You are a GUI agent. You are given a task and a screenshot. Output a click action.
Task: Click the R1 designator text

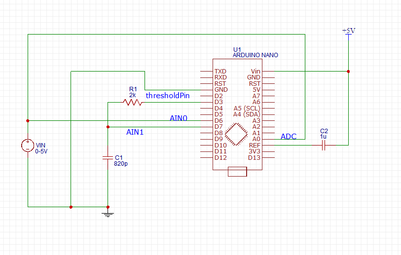(x=133, y=89)
